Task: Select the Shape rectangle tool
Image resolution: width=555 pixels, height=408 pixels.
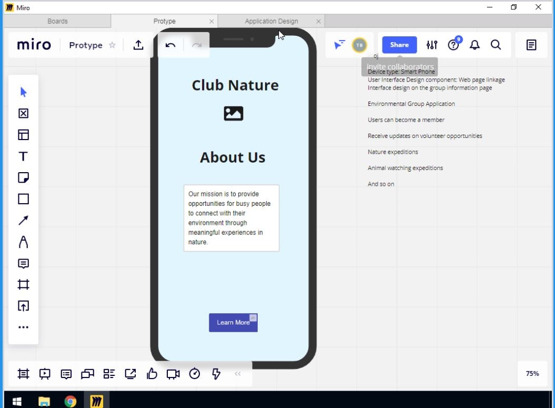Action: 23,199
